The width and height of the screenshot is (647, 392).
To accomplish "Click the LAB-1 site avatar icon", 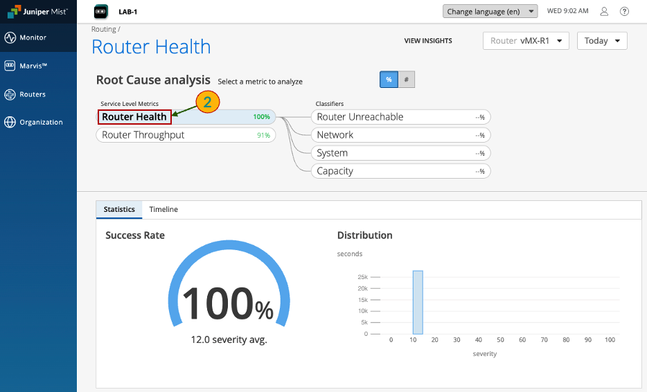I will 101,12.
